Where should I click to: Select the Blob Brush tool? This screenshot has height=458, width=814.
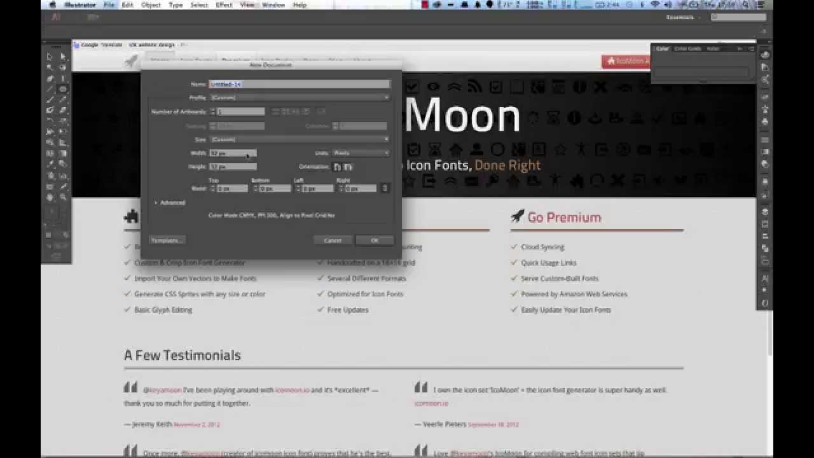point(50,111)
